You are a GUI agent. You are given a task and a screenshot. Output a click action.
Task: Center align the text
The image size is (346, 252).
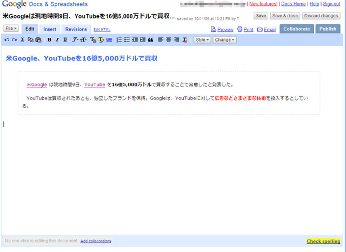pos(169,39)
